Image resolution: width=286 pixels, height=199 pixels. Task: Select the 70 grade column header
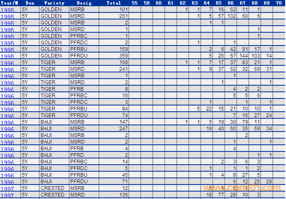coord(279,3)
